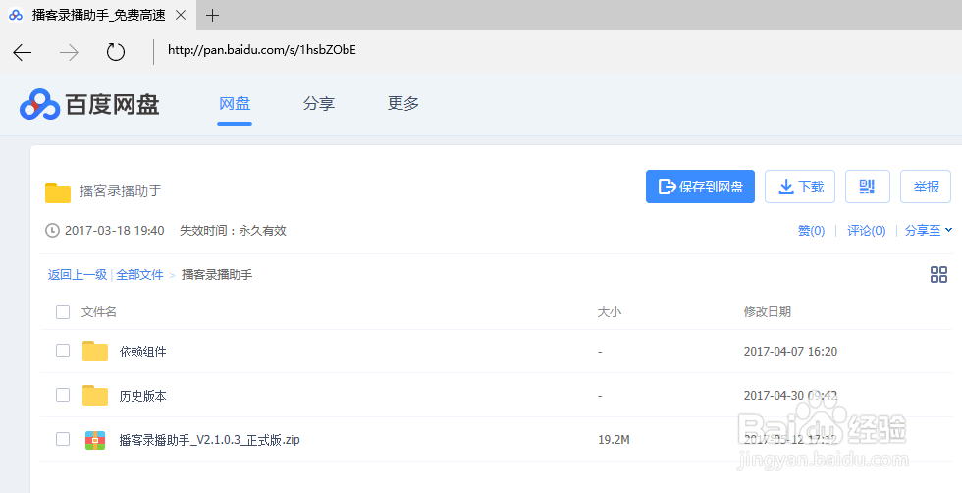Close the 播客录播助手 browser tab
Screen dimensions: 962x493
pyautogui.click(x=181, y=16)
